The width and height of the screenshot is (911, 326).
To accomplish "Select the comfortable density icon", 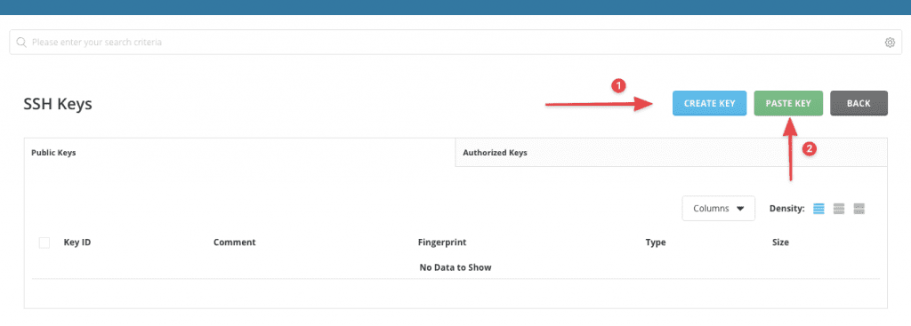I will click(859, 209).
